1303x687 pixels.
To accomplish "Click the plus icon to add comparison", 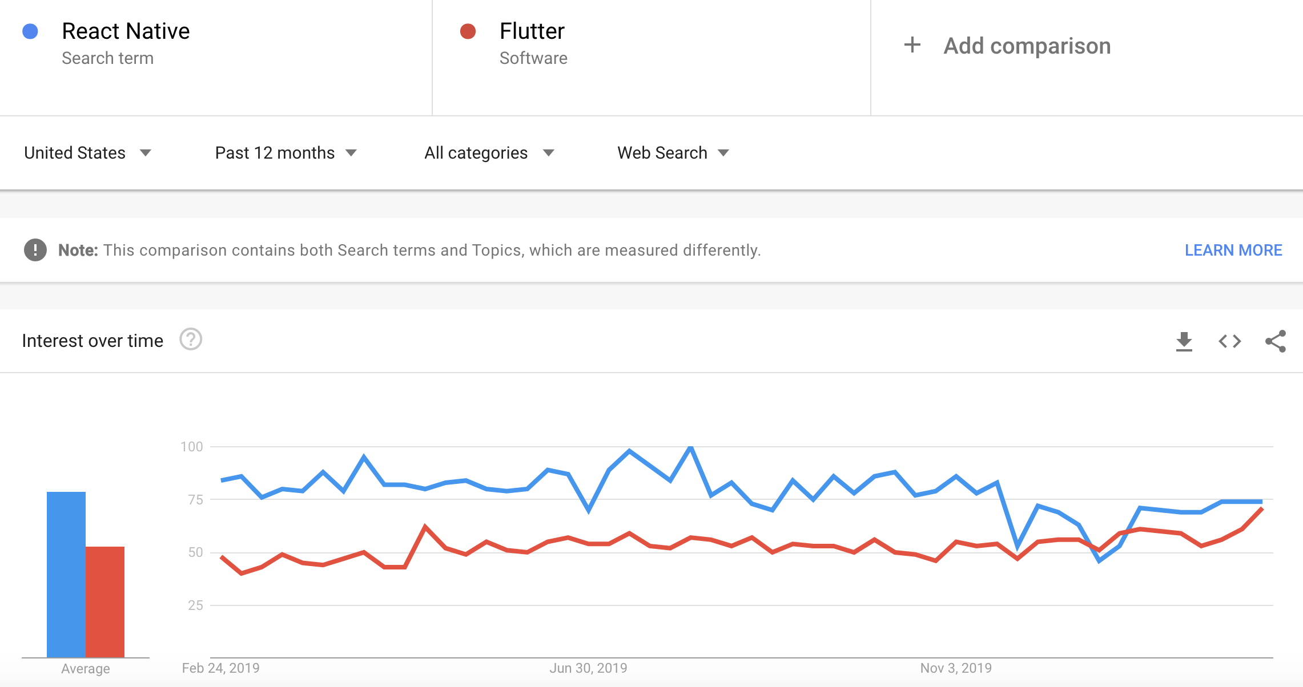I will pos(912,45).
